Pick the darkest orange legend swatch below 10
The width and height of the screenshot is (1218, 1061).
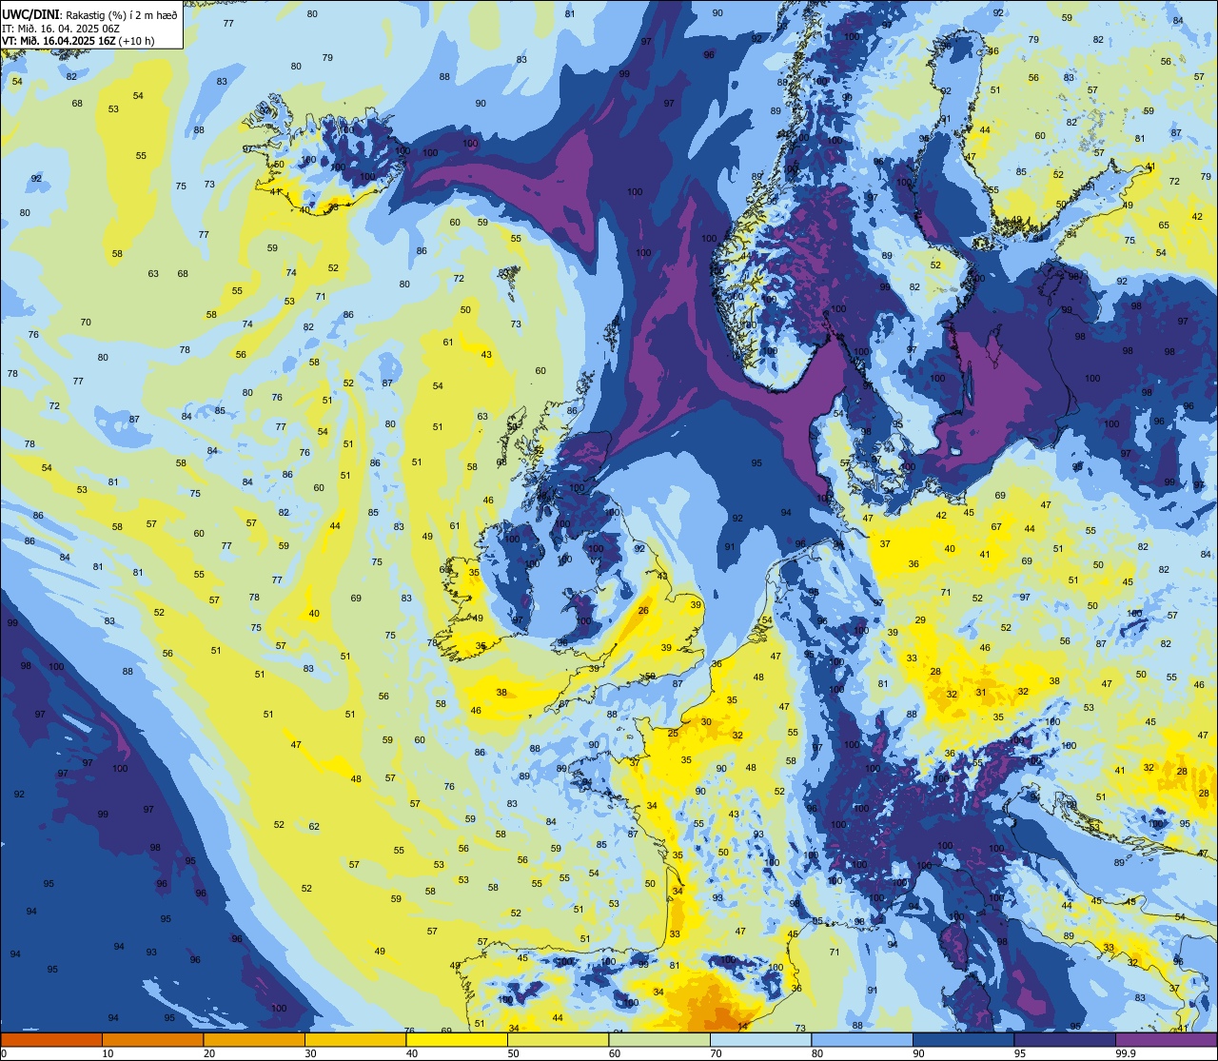(51, 1039)
